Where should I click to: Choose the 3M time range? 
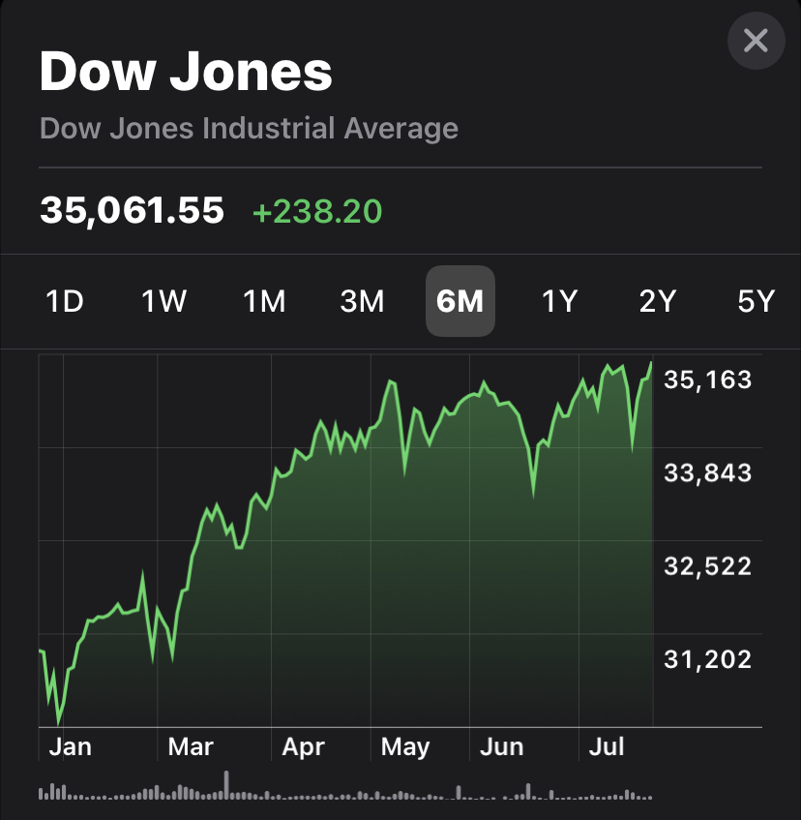pos(363,301)
